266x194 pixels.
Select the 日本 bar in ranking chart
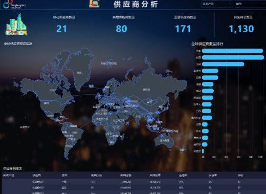[x=232, y=51]
